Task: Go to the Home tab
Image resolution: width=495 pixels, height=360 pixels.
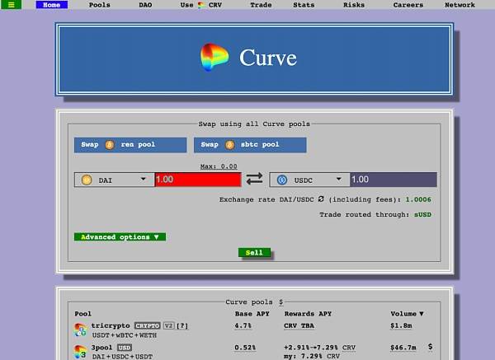Action: click(51, 5)
